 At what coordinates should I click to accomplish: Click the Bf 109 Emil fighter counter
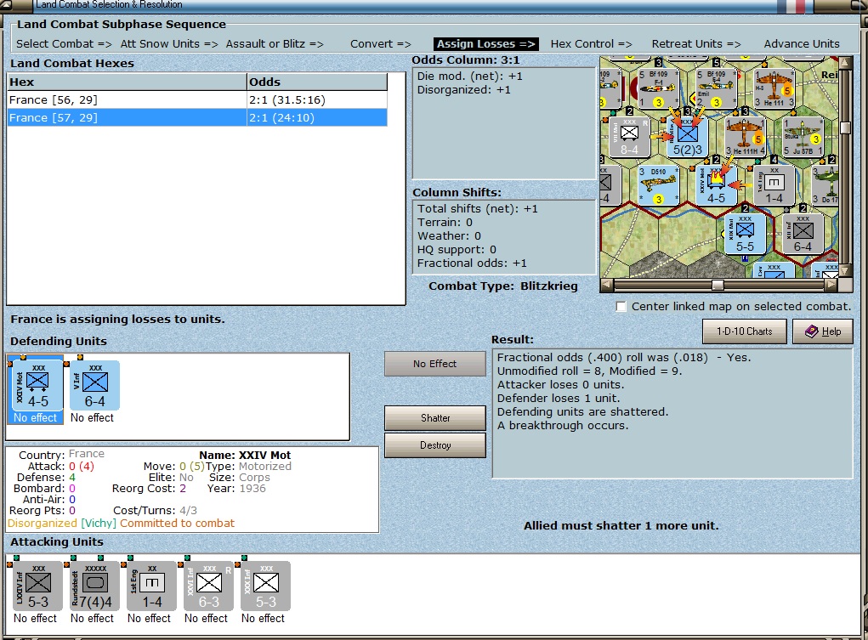[716, 88]
